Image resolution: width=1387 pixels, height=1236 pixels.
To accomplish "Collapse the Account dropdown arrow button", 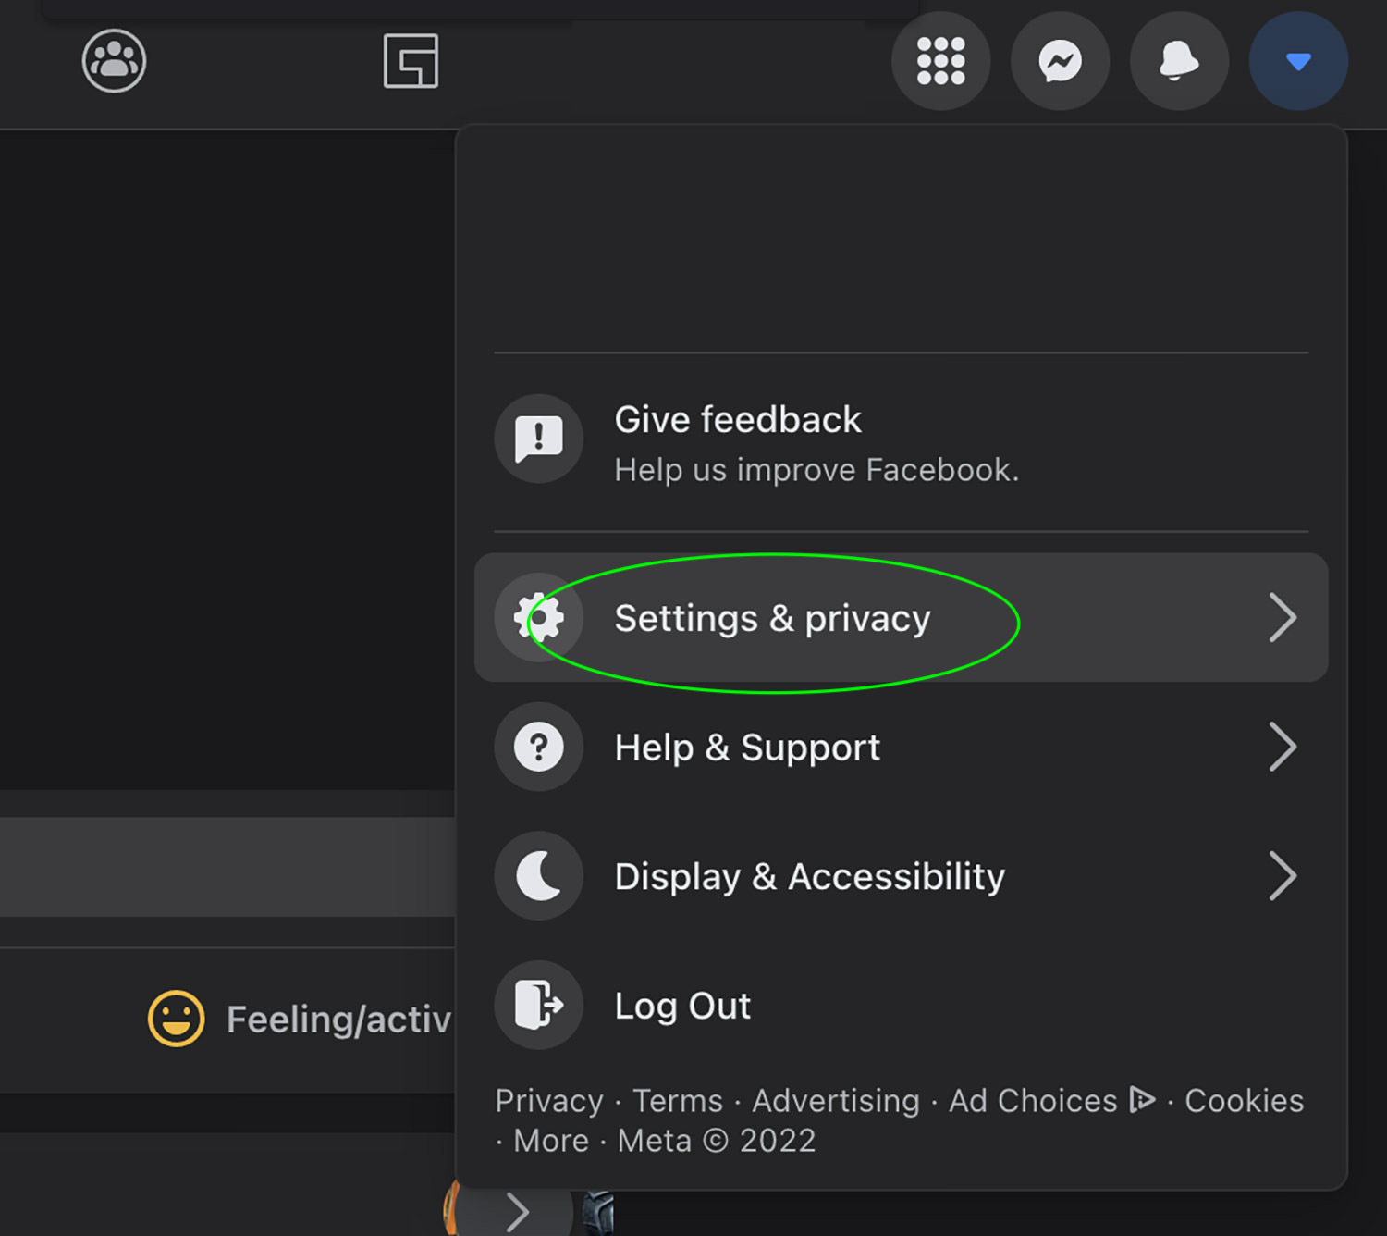I will pyautogui.click(x=1298, y=61).
